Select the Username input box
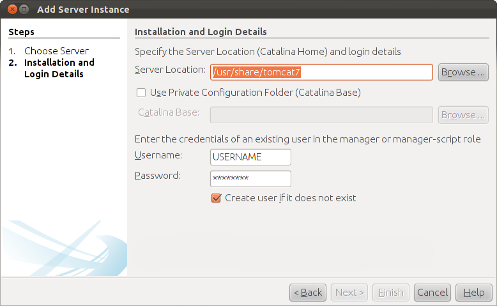The image size is (497, 306). click(250, 157)
